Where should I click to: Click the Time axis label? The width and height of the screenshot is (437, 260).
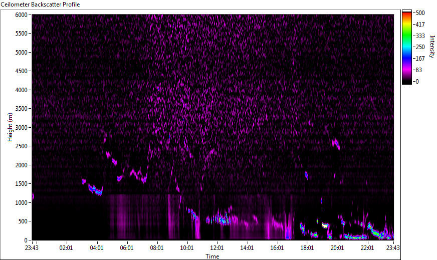pos(212,256)
